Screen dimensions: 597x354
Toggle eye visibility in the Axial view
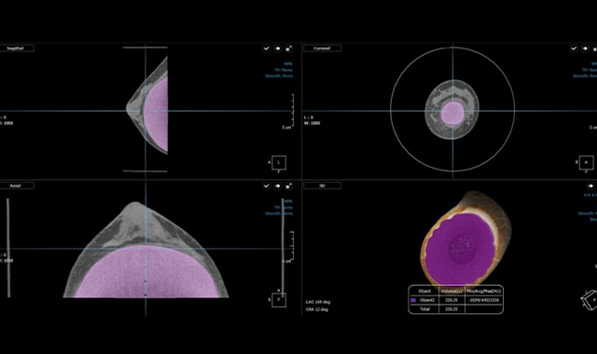coord(278,186)
